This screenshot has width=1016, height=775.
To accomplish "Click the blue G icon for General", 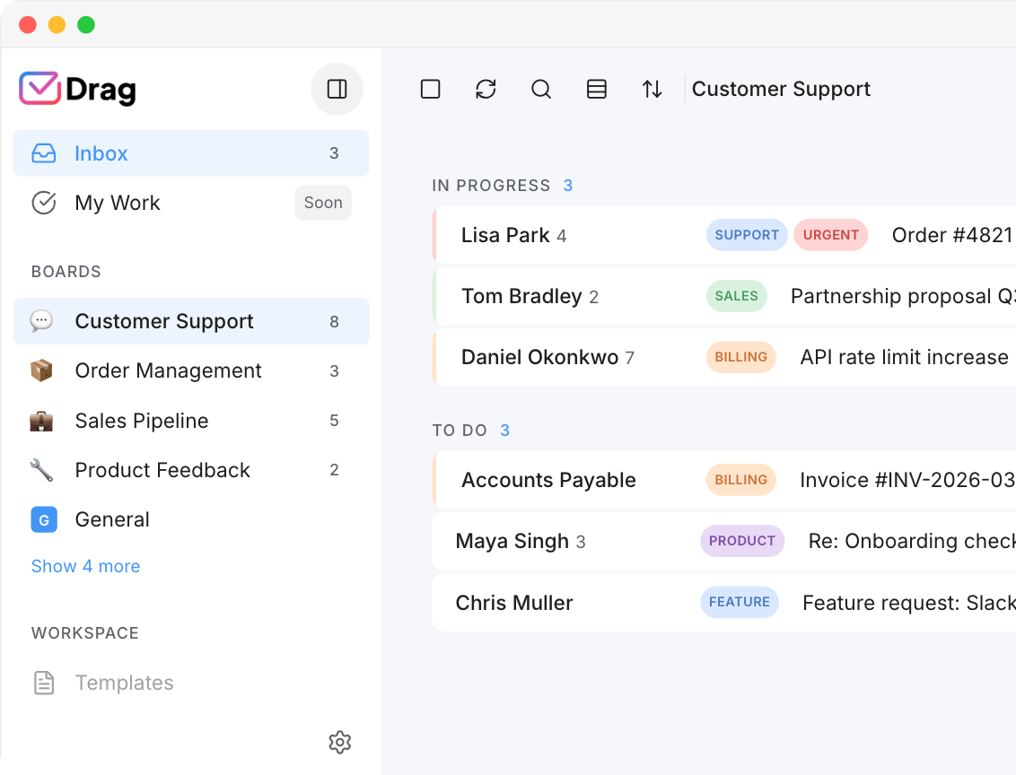I will pos(44,519).
